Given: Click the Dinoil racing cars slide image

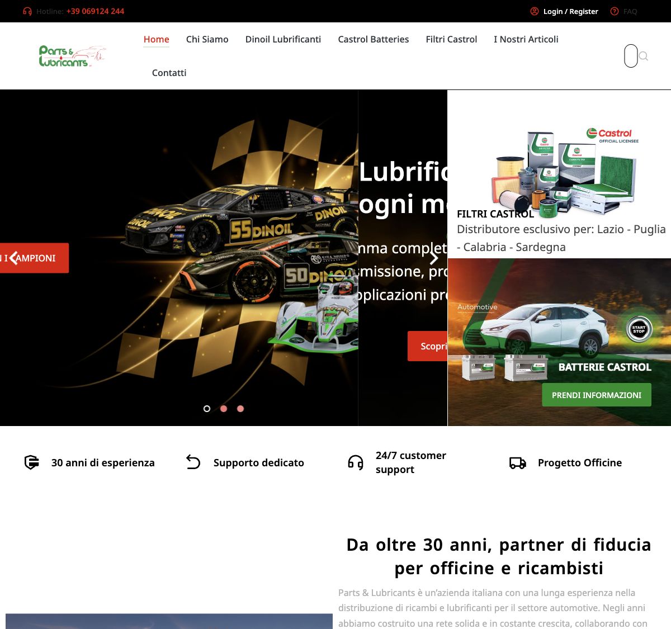Looking at the screenshot, I should click(179, 258).
